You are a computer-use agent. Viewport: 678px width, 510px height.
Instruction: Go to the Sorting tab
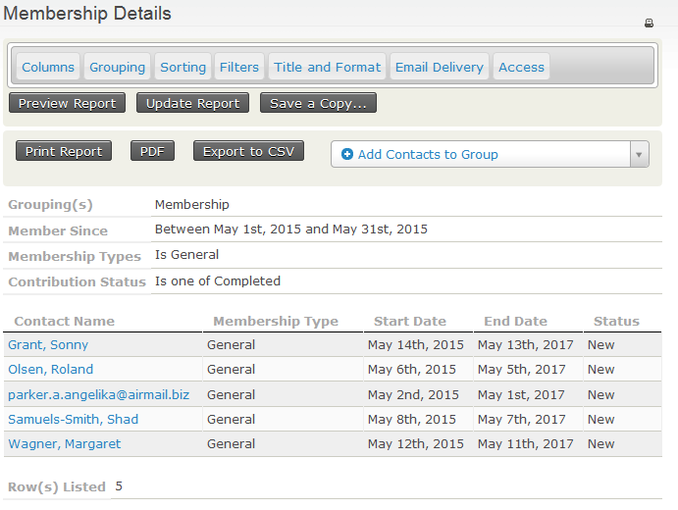(x=183, y=67)
